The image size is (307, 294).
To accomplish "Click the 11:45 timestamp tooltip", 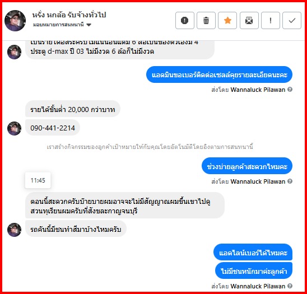I will [38, 180].
